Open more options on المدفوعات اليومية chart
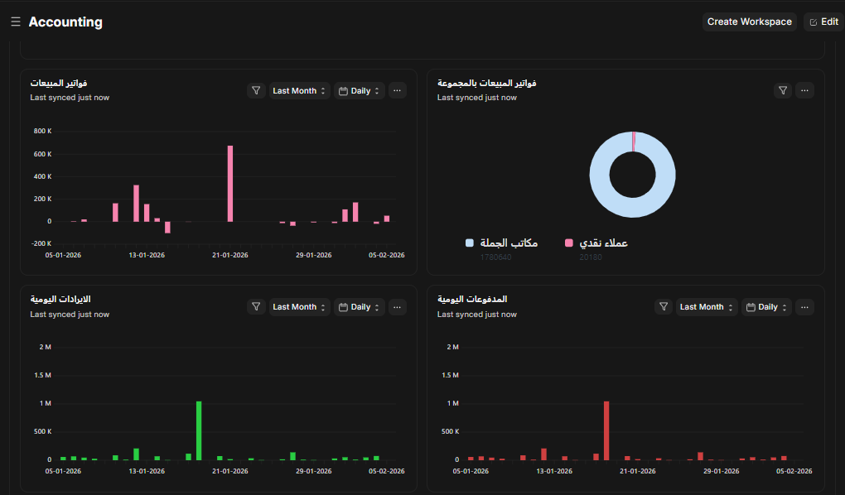The image size is (845, 495). coord(804,307)
